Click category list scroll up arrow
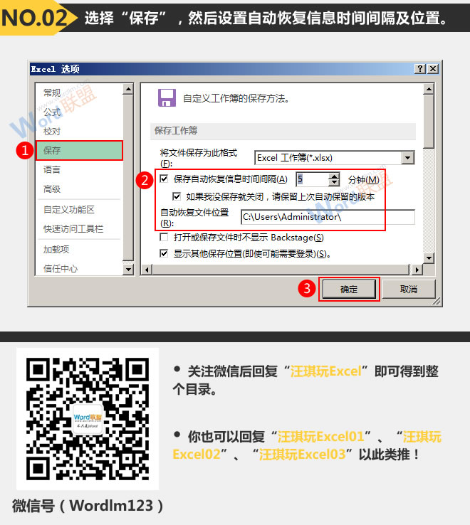 point(128,89)
